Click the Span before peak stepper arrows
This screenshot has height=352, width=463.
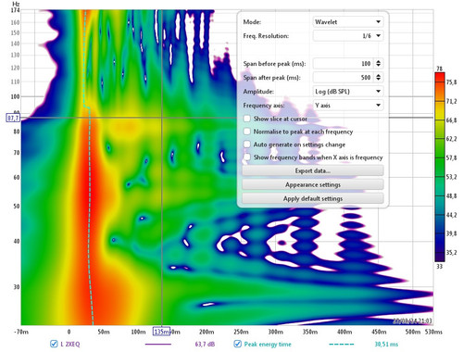(x=379, y=64)
